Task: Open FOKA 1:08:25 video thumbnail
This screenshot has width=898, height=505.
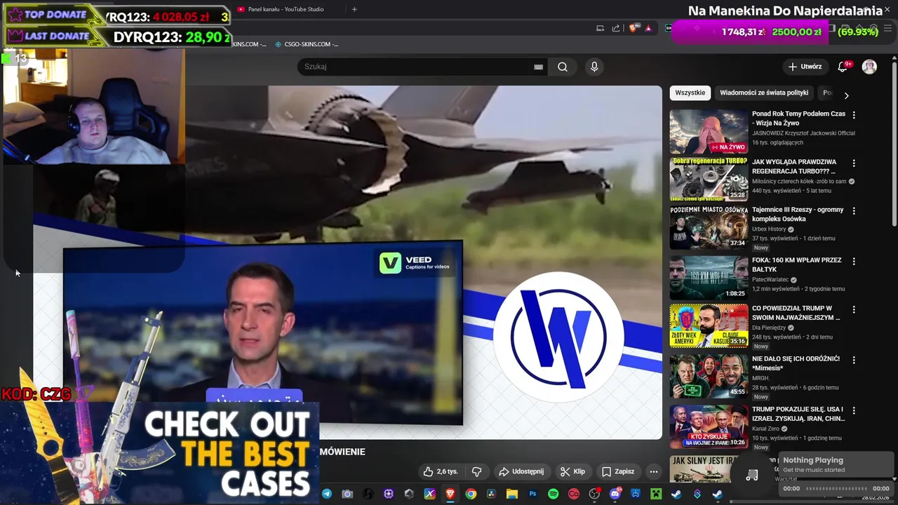Action: 709,278
